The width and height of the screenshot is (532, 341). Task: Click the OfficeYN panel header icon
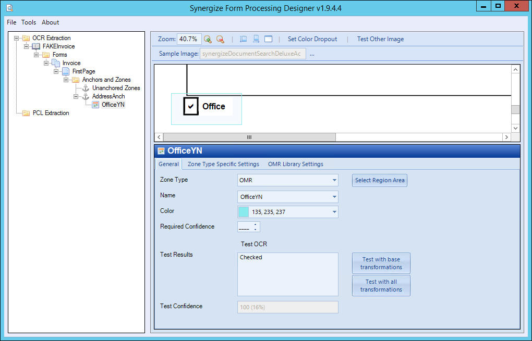point(161,151)
